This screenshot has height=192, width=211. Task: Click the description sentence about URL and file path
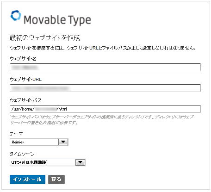(x=103, y=48)
